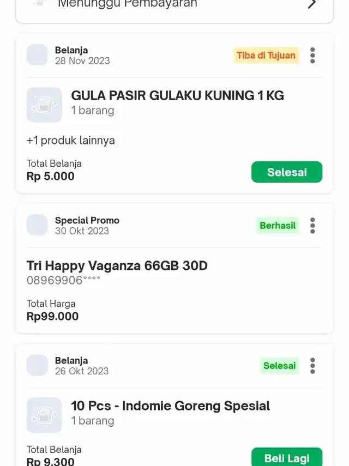This screenshot has width=349, height=466.
Task: Open GULA PASIR GULAKU KUNING 1 KG order
Action: coord(177,96)
